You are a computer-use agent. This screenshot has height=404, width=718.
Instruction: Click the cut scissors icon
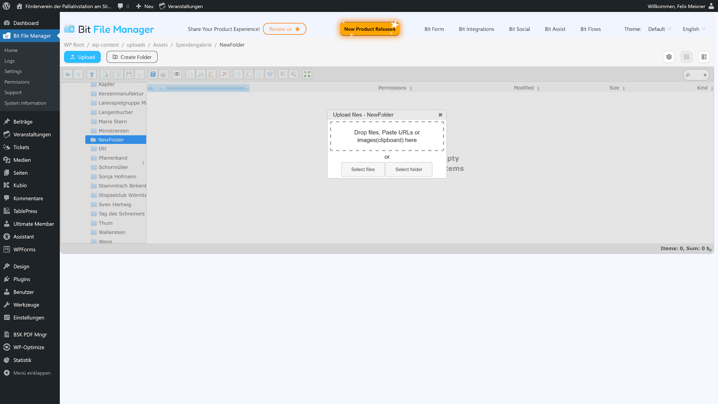point(201,74)
